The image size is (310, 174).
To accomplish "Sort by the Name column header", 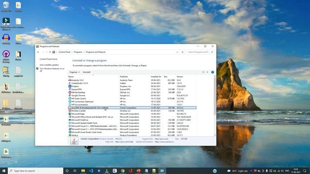I will (93, 76).
